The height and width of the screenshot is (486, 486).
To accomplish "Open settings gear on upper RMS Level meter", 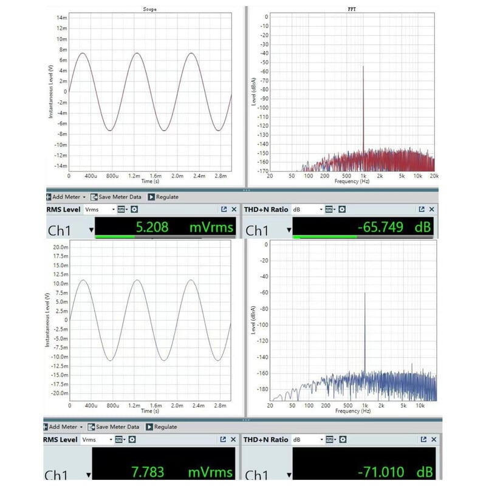I will tap(134, 209).
